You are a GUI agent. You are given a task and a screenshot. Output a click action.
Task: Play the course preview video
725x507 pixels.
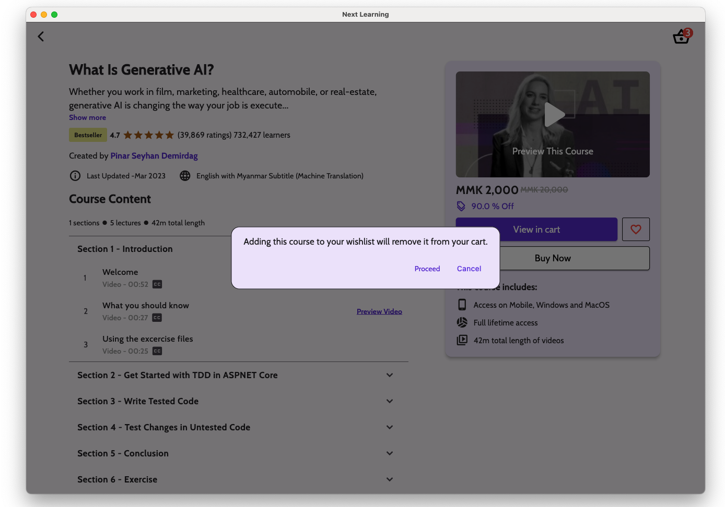(553, 115)
